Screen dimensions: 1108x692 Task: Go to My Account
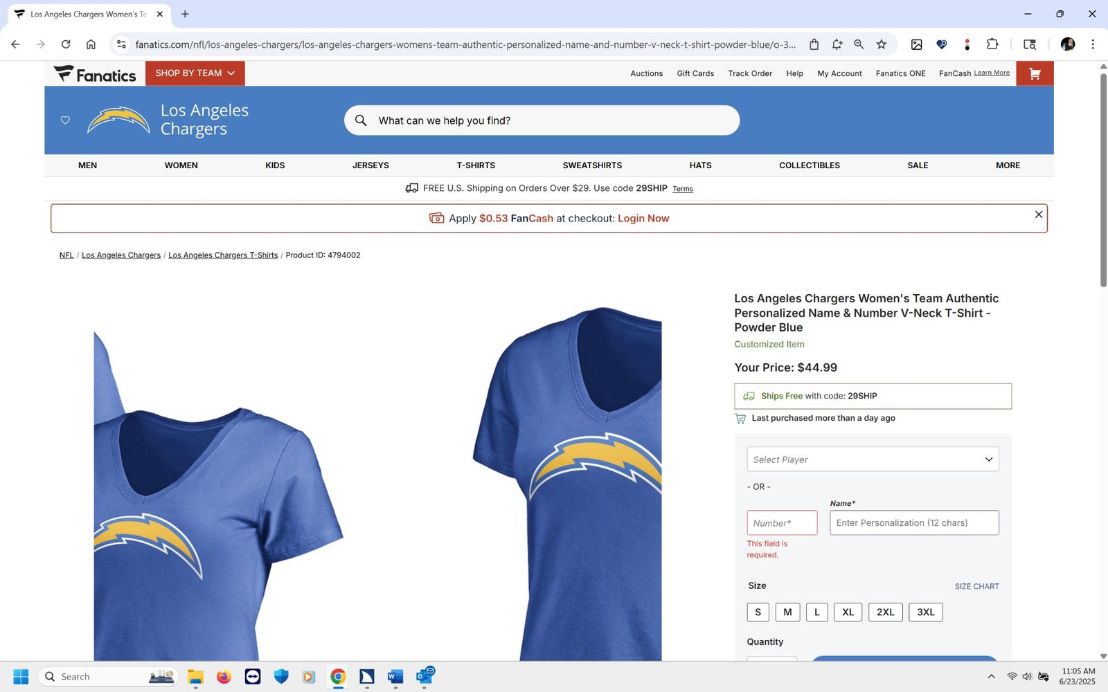coord(839,73)
